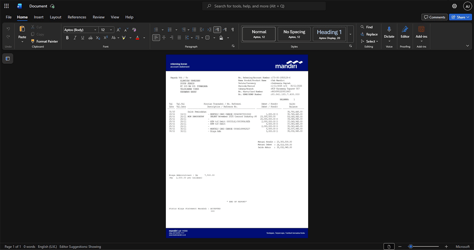Open the File menu tab
The image size is (474, 250).
click(x=9, y=17)
